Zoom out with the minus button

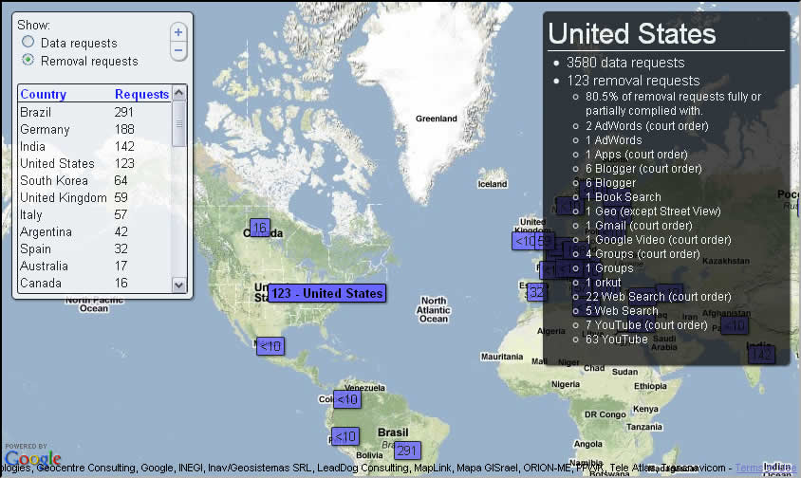click(x=178, y=50)
